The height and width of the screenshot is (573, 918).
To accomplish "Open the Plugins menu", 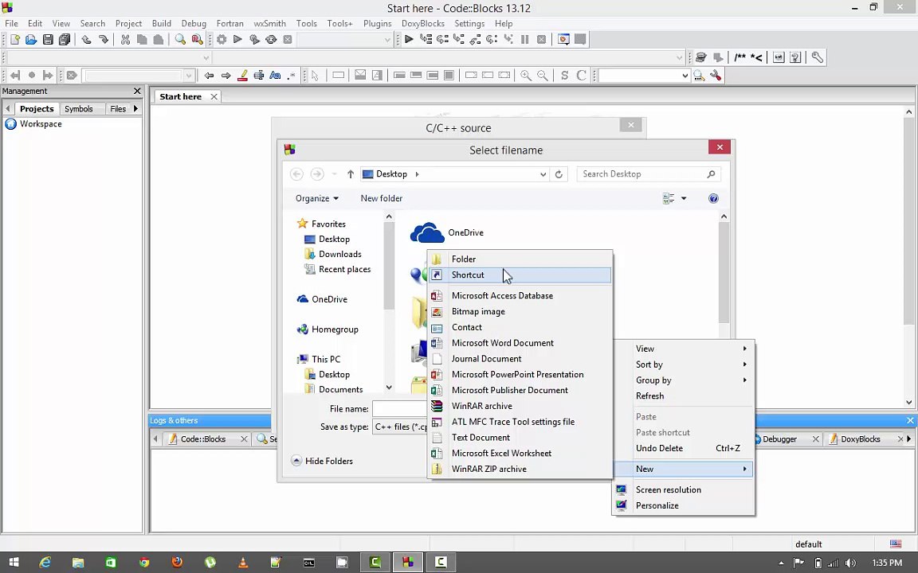I will tap(377, 23).
